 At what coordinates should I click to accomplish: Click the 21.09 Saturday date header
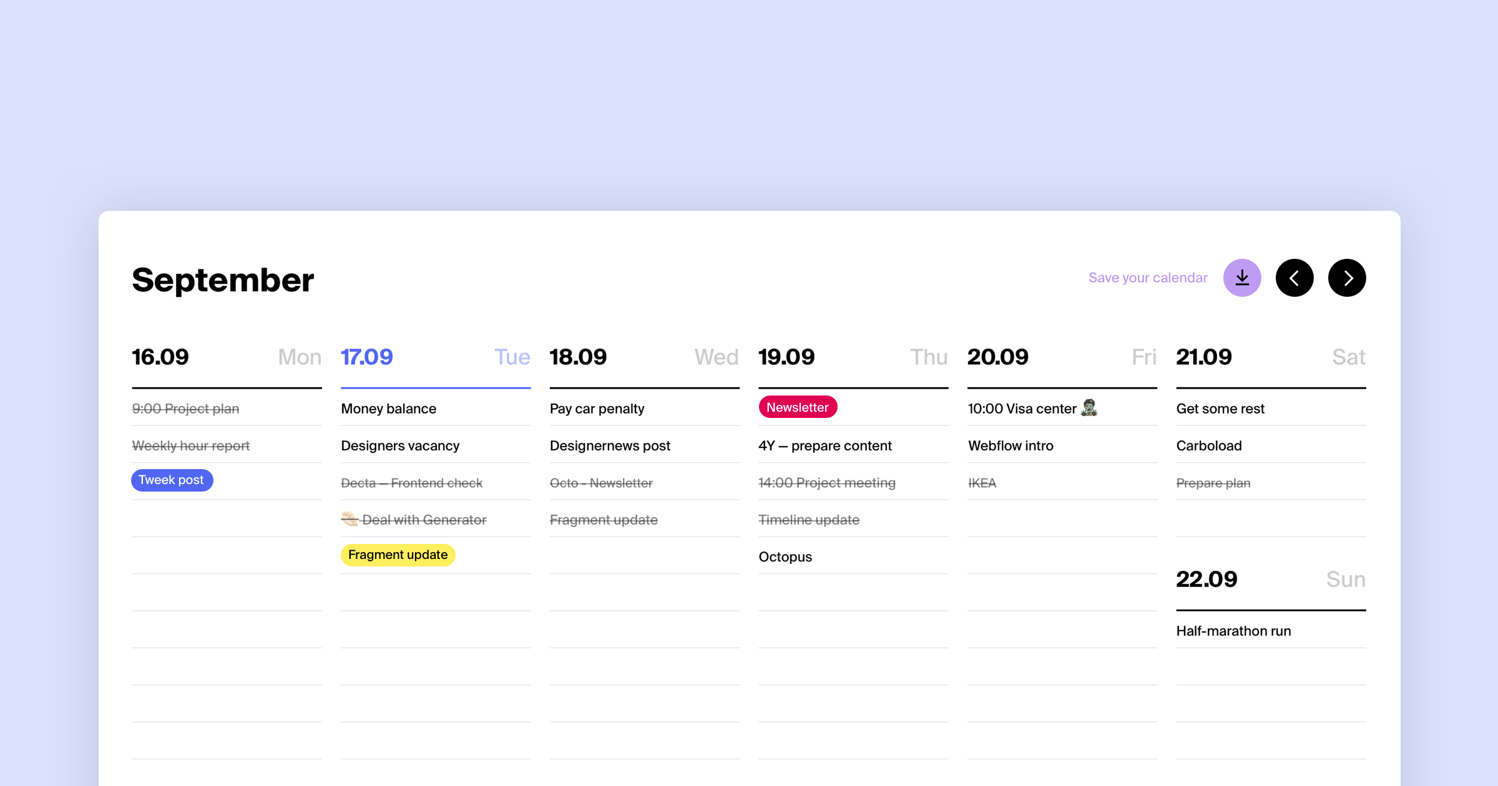(1204, 357)
